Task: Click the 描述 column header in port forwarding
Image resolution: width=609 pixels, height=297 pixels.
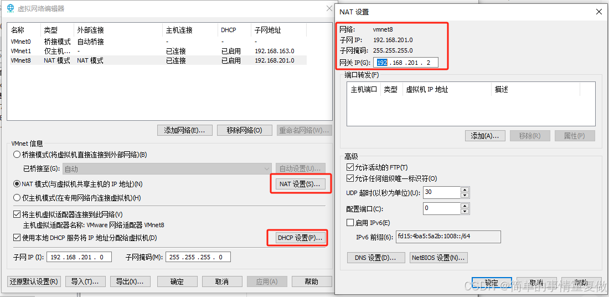Action: click(535, 89)
